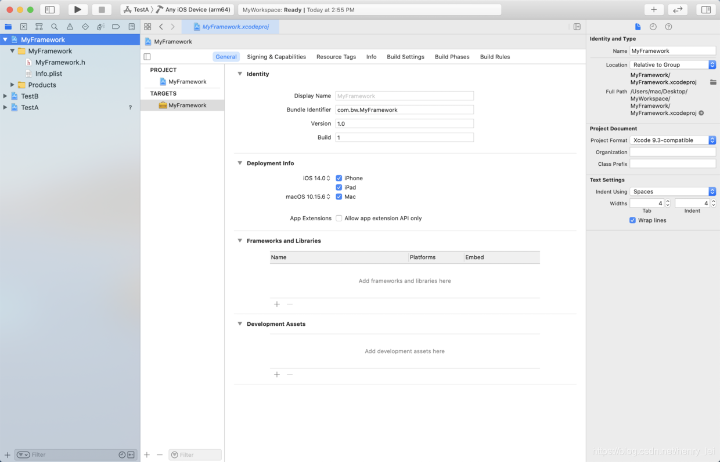Switch to Build Rules tab
Image resolution: width=720 pixels, height=462 pixels.
pyautogui.click(x=495, y=57)
